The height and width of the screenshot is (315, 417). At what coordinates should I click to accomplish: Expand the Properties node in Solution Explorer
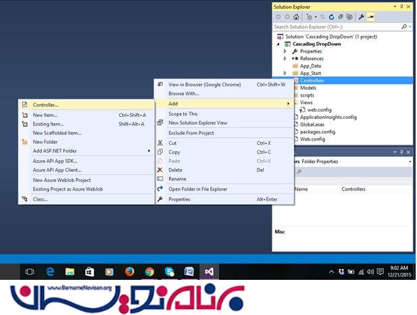click(x=285, y=51)
